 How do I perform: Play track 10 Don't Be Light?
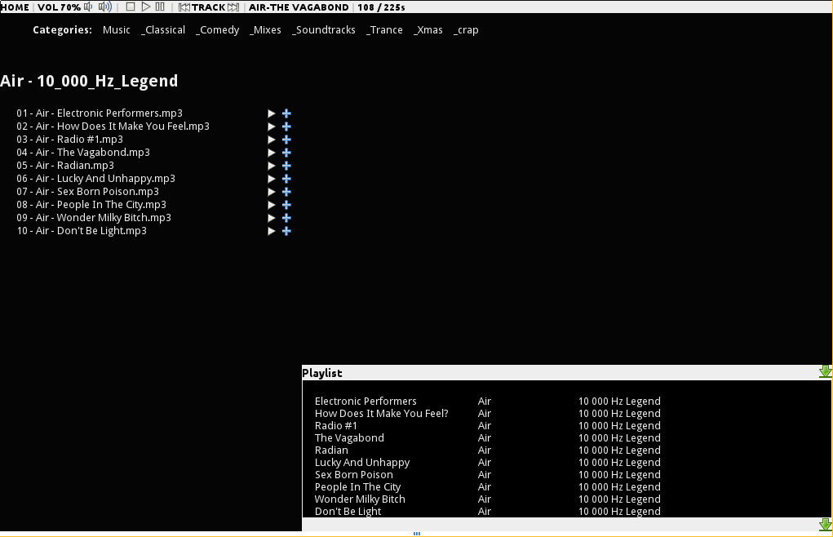pos(272,231)
